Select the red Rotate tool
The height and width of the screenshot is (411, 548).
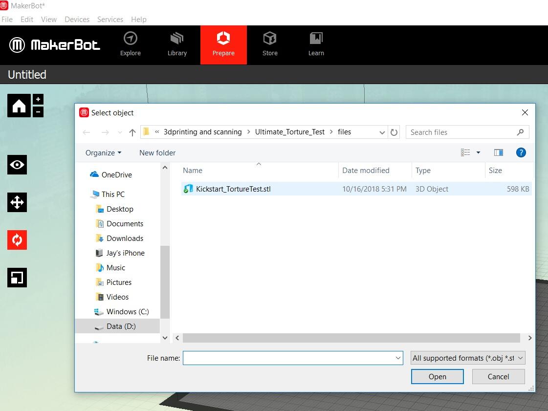[17, 240]
